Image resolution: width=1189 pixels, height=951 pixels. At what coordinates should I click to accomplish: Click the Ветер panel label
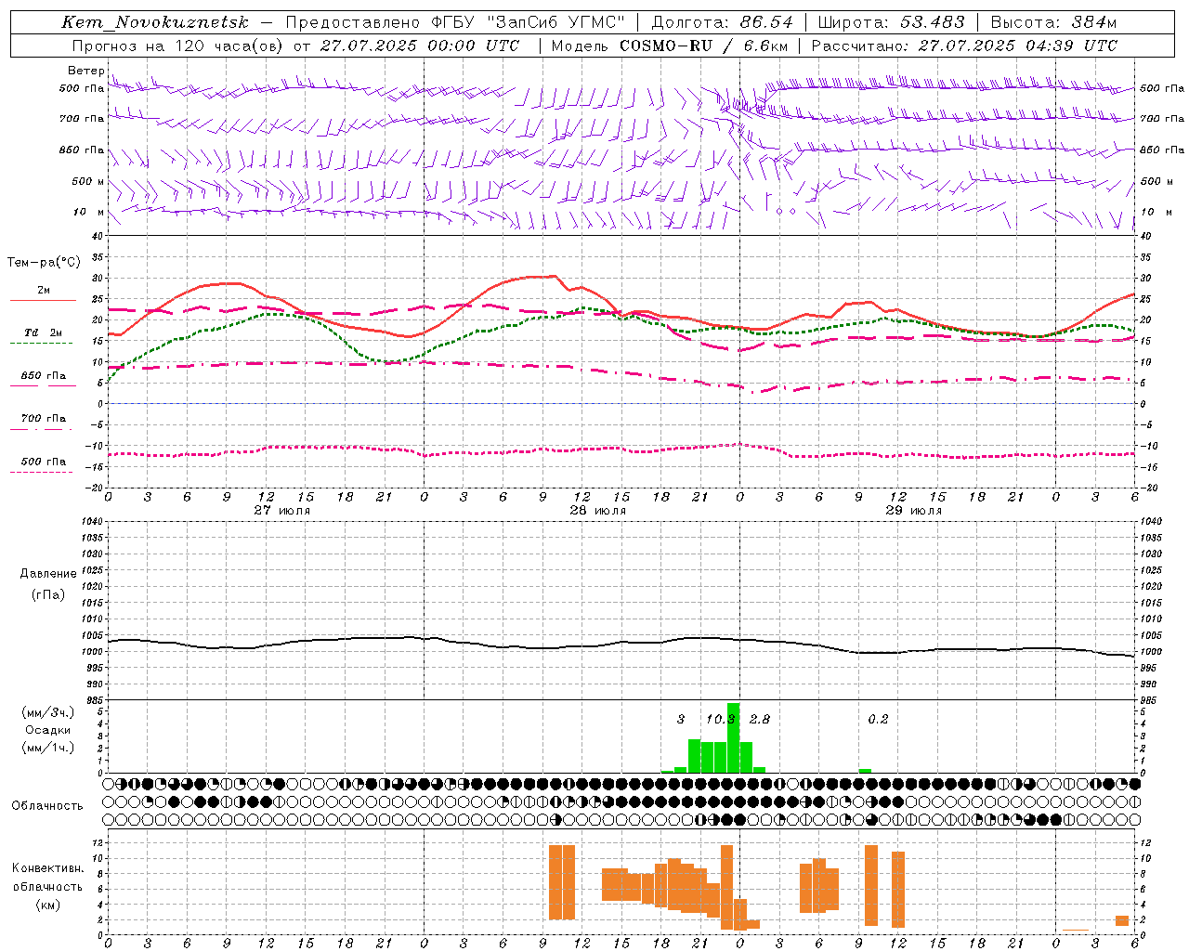[86, 71]
